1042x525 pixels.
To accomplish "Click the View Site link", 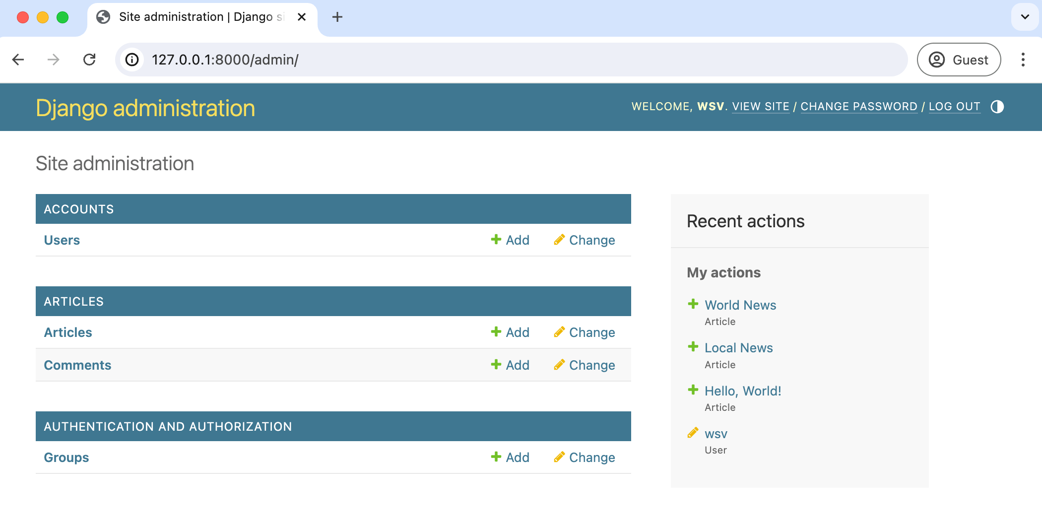I will click(761, 107).
